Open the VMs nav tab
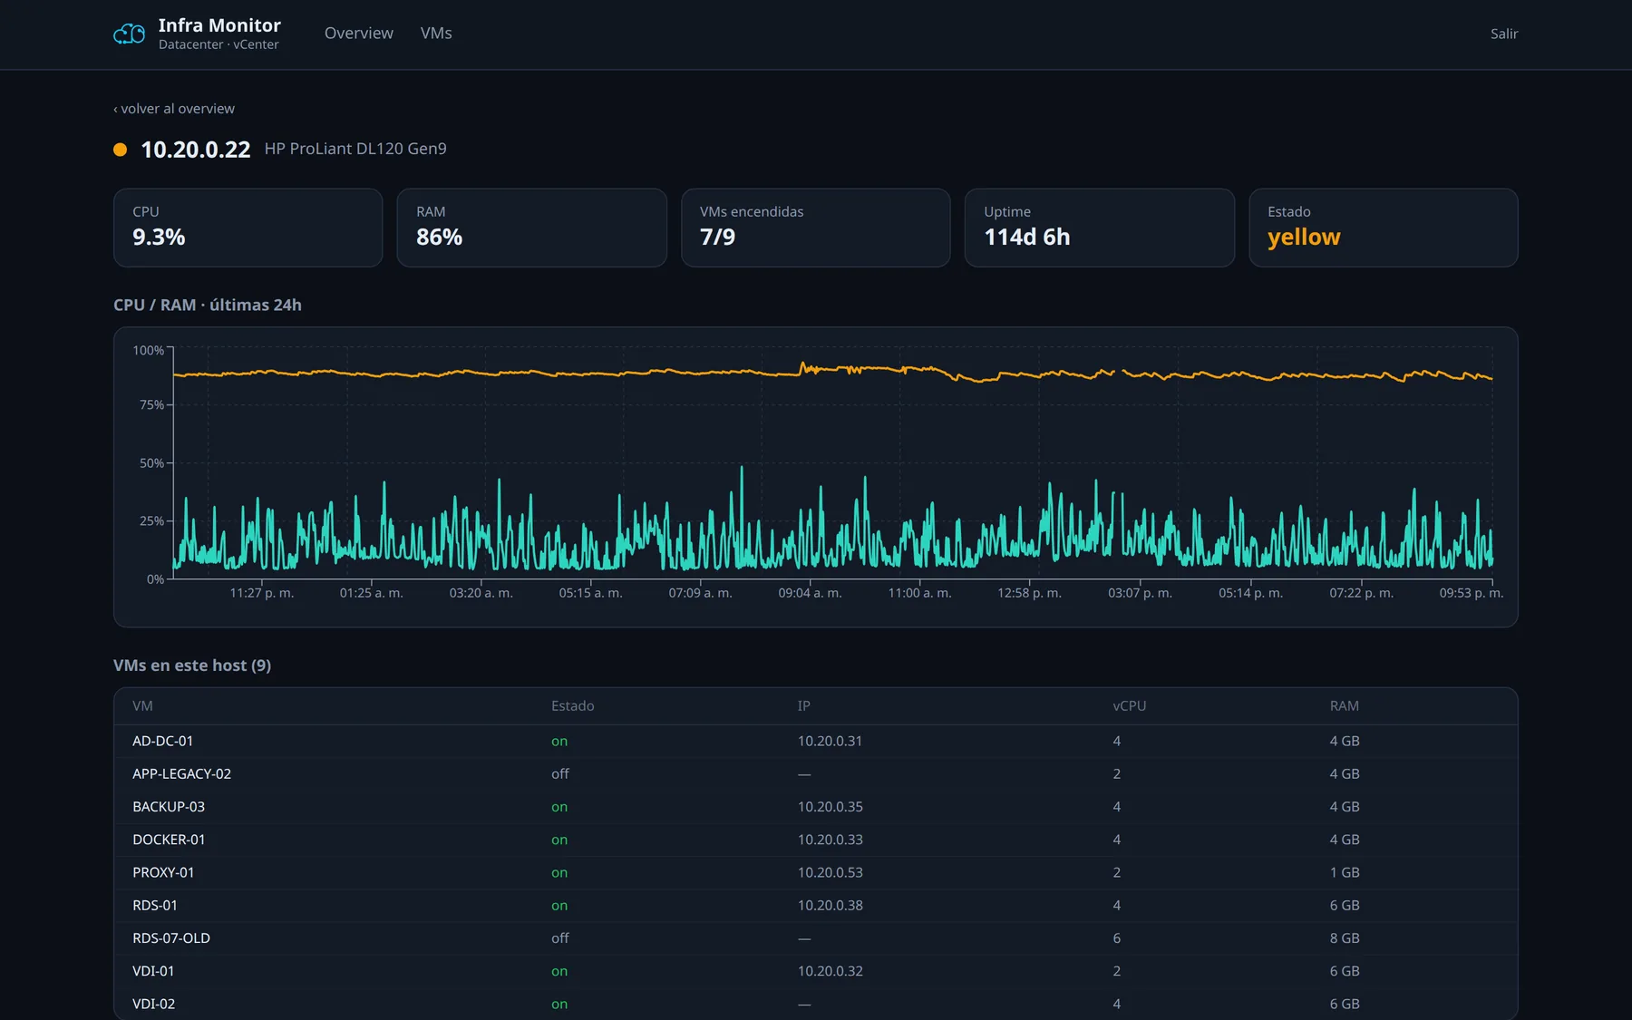 pos(436,34)
